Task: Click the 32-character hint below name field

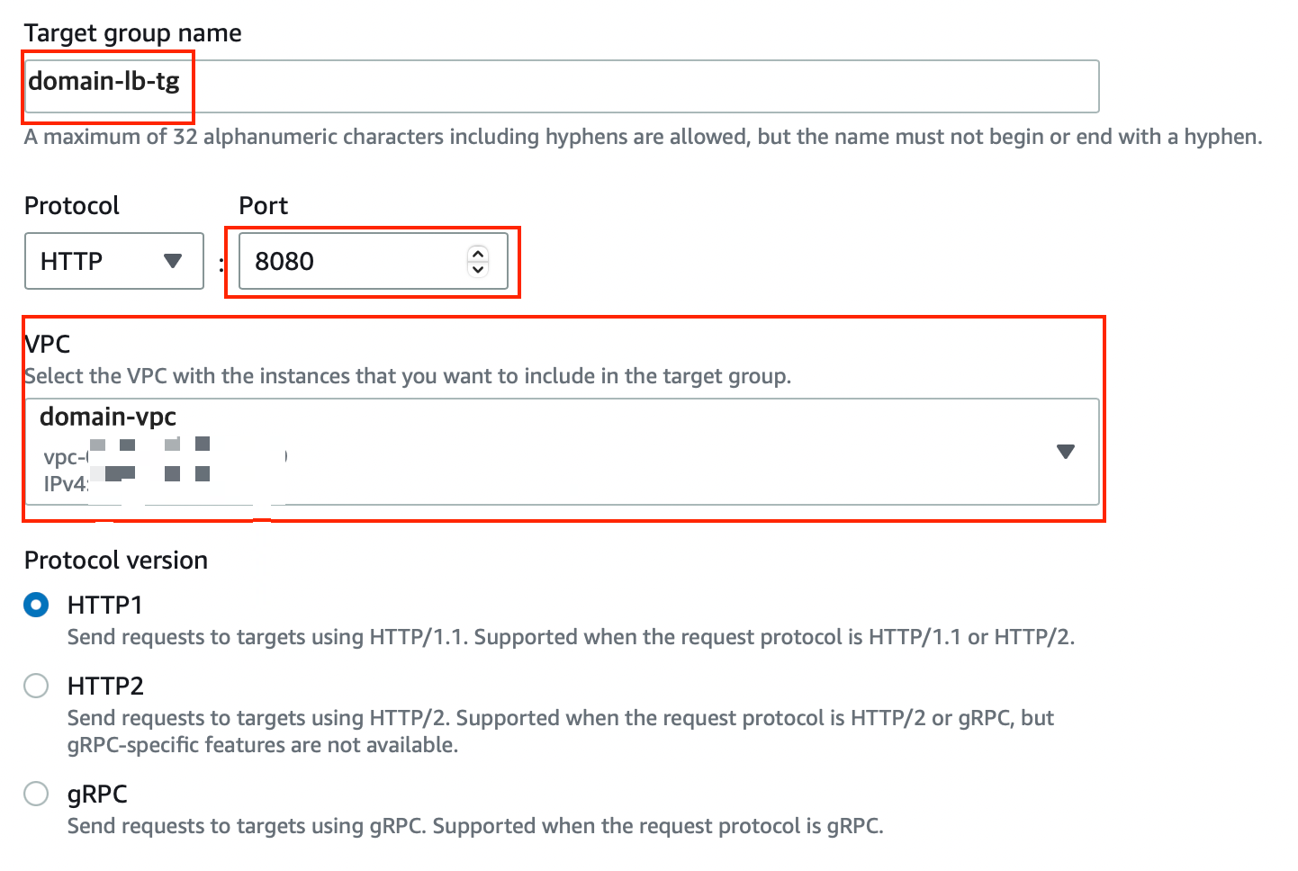Action: point(644,137)
